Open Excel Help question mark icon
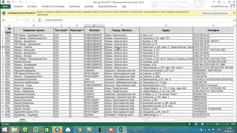 [x=214, y=2]
